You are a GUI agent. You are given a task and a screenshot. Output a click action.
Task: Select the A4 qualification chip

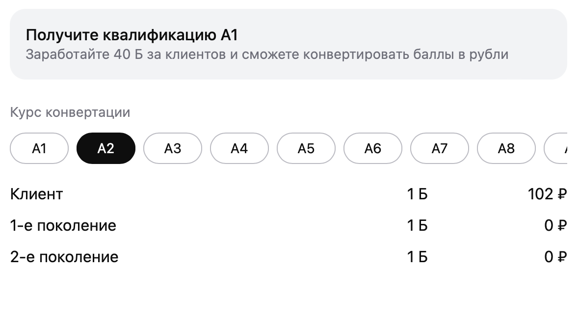coord(239,148)
